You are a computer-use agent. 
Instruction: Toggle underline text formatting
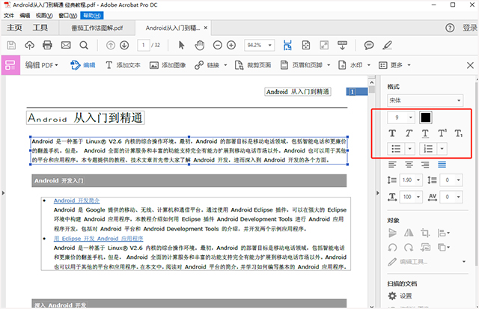click(x=424, y=133)
